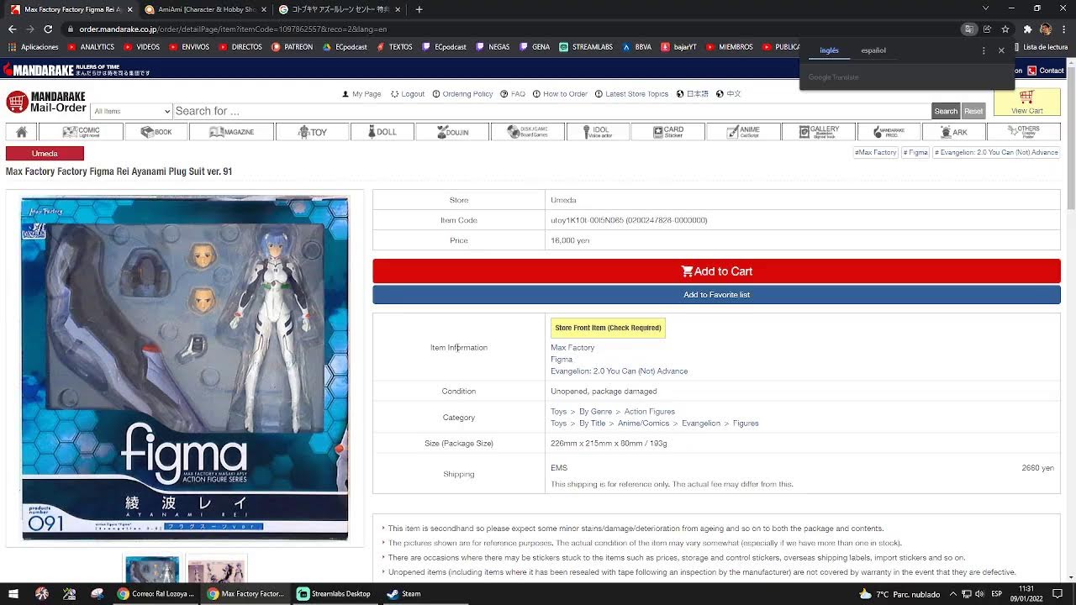The height and width of the screenshot is (605, 1076).
Task: Open the STREAMLABS bookmark
Action: [586, 47]
